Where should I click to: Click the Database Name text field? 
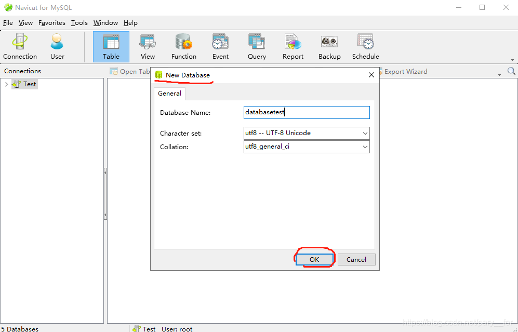[x=307, y=112]
